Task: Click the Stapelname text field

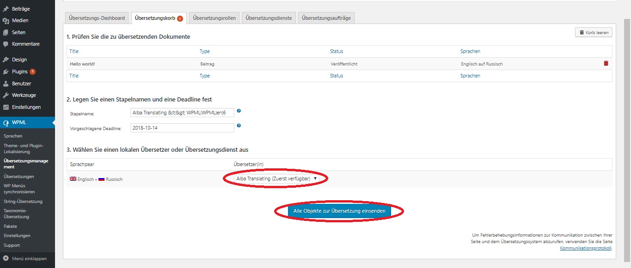Action: pos(182,113)
